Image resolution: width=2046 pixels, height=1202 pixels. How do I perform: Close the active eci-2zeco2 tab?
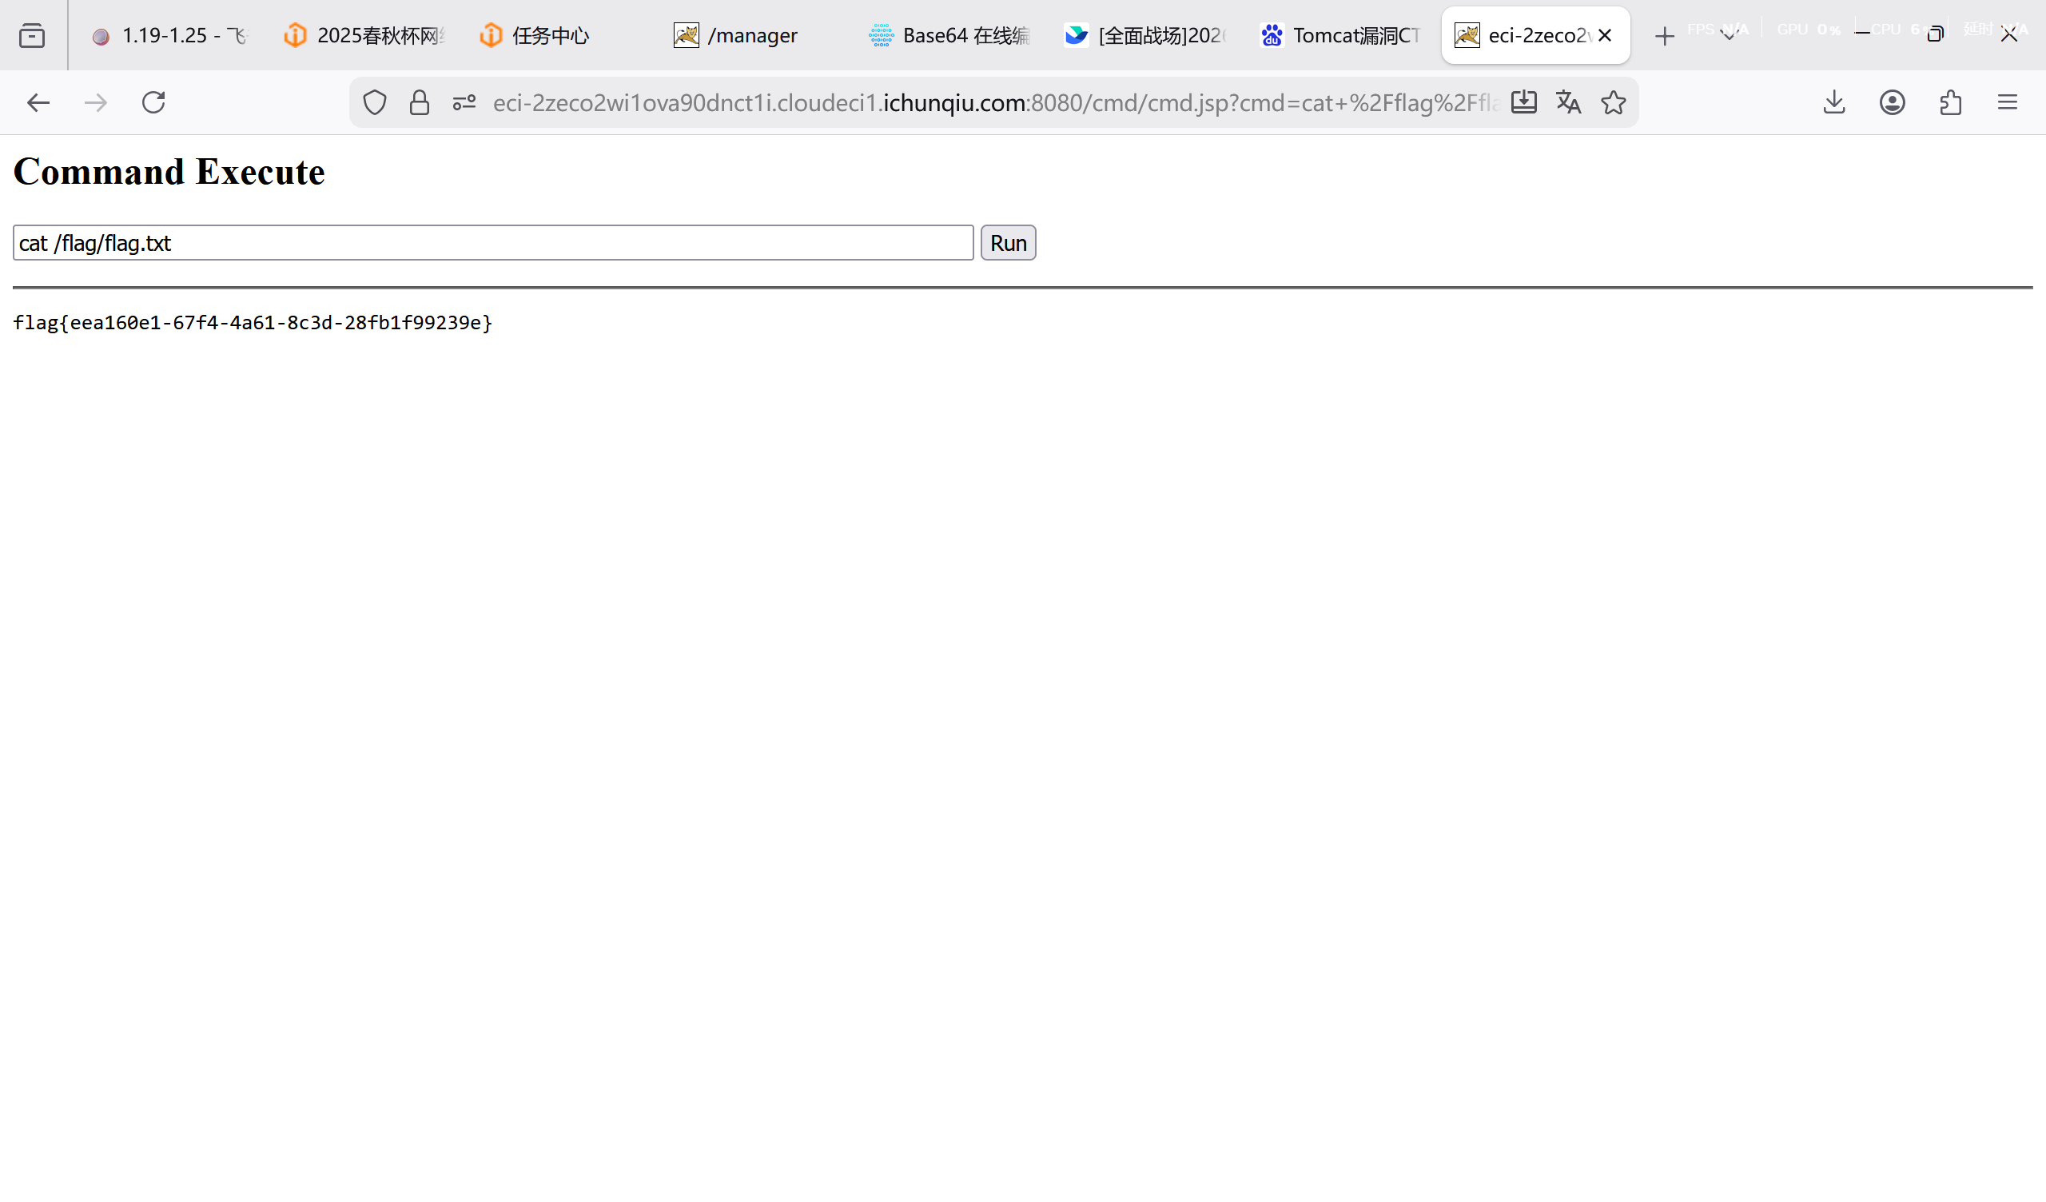[1604, 35]
